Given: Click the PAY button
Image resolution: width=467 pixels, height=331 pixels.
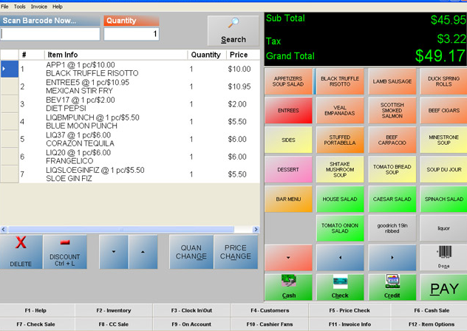Looking at the screenshot, I should (x=443, y=287).
